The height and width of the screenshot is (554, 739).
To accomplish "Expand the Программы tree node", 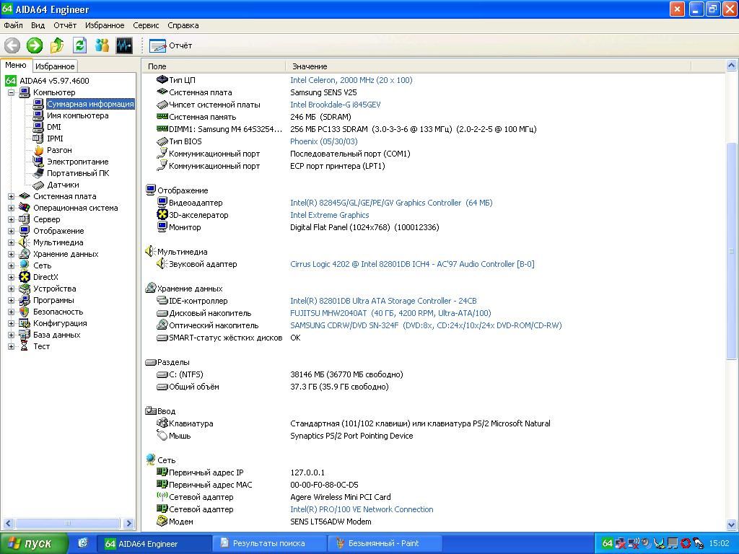I will click(11, 300).
